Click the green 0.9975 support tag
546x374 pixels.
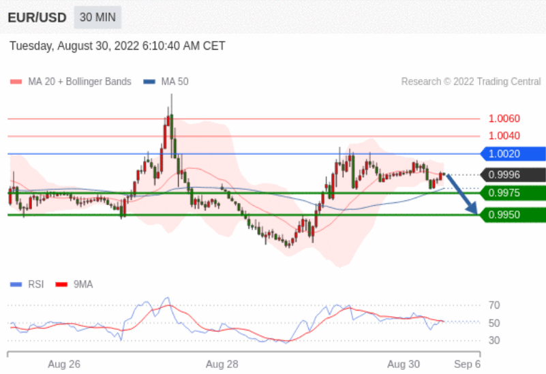click(x=513, y=193)
